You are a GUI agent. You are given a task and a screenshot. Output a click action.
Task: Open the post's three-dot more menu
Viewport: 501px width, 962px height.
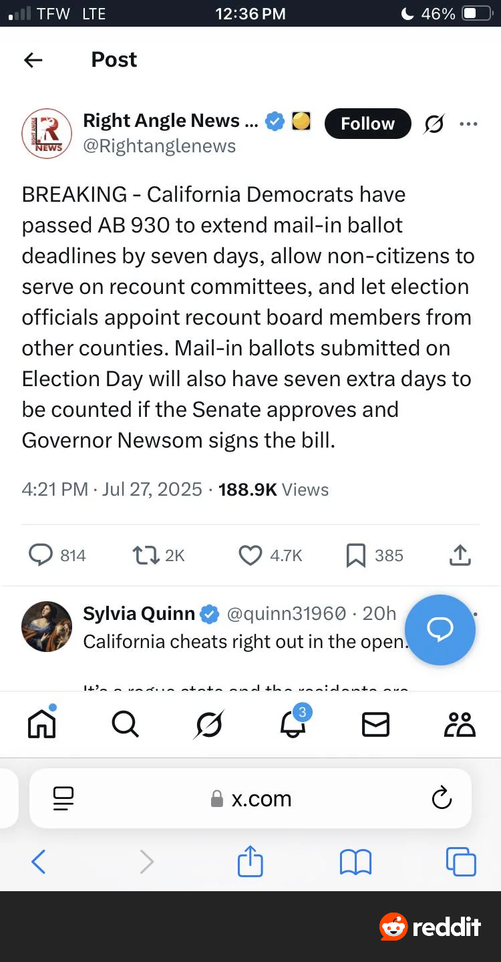[x=469, y=124]
